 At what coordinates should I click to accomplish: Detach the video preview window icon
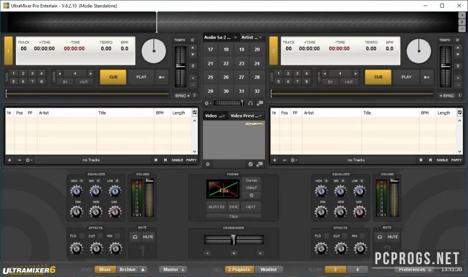click(260, 164)
